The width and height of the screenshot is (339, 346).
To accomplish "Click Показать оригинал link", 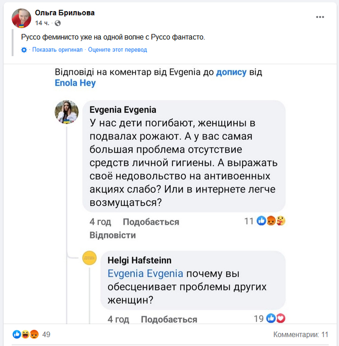I will (58, 50).
